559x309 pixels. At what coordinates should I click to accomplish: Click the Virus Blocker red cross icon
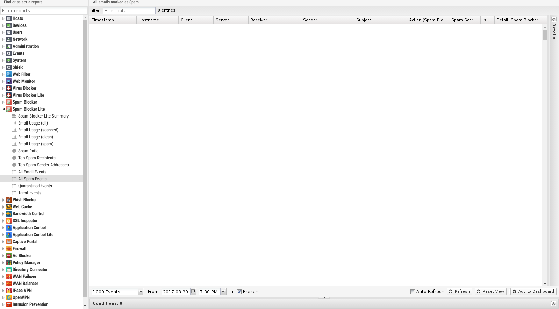click(x=9, y=88)
